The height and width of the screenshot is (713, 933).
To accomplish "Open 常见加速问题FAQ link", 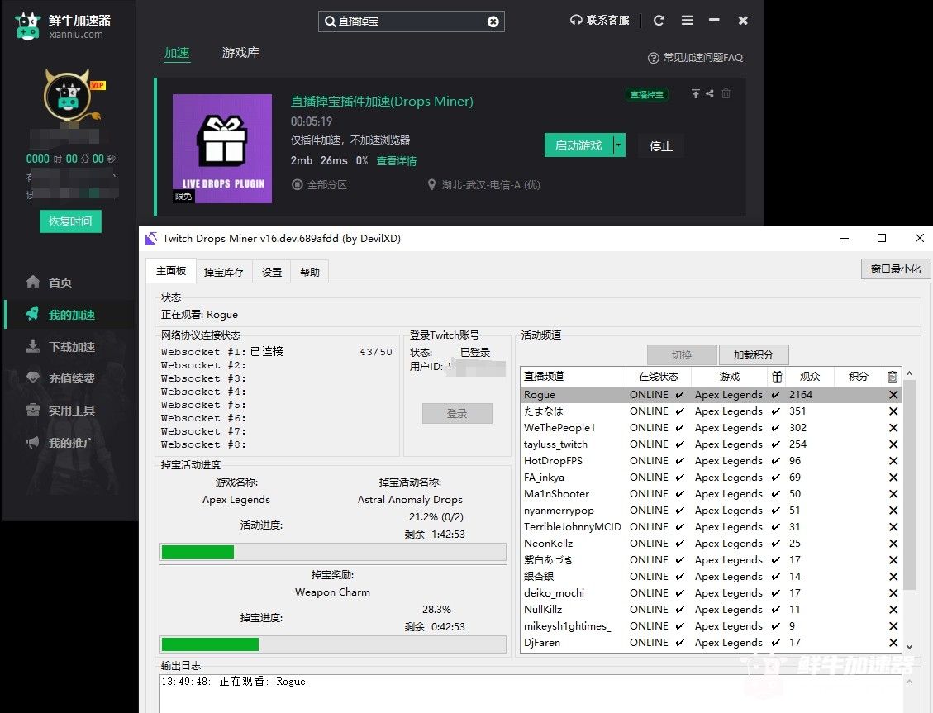I will coord(702,58).
